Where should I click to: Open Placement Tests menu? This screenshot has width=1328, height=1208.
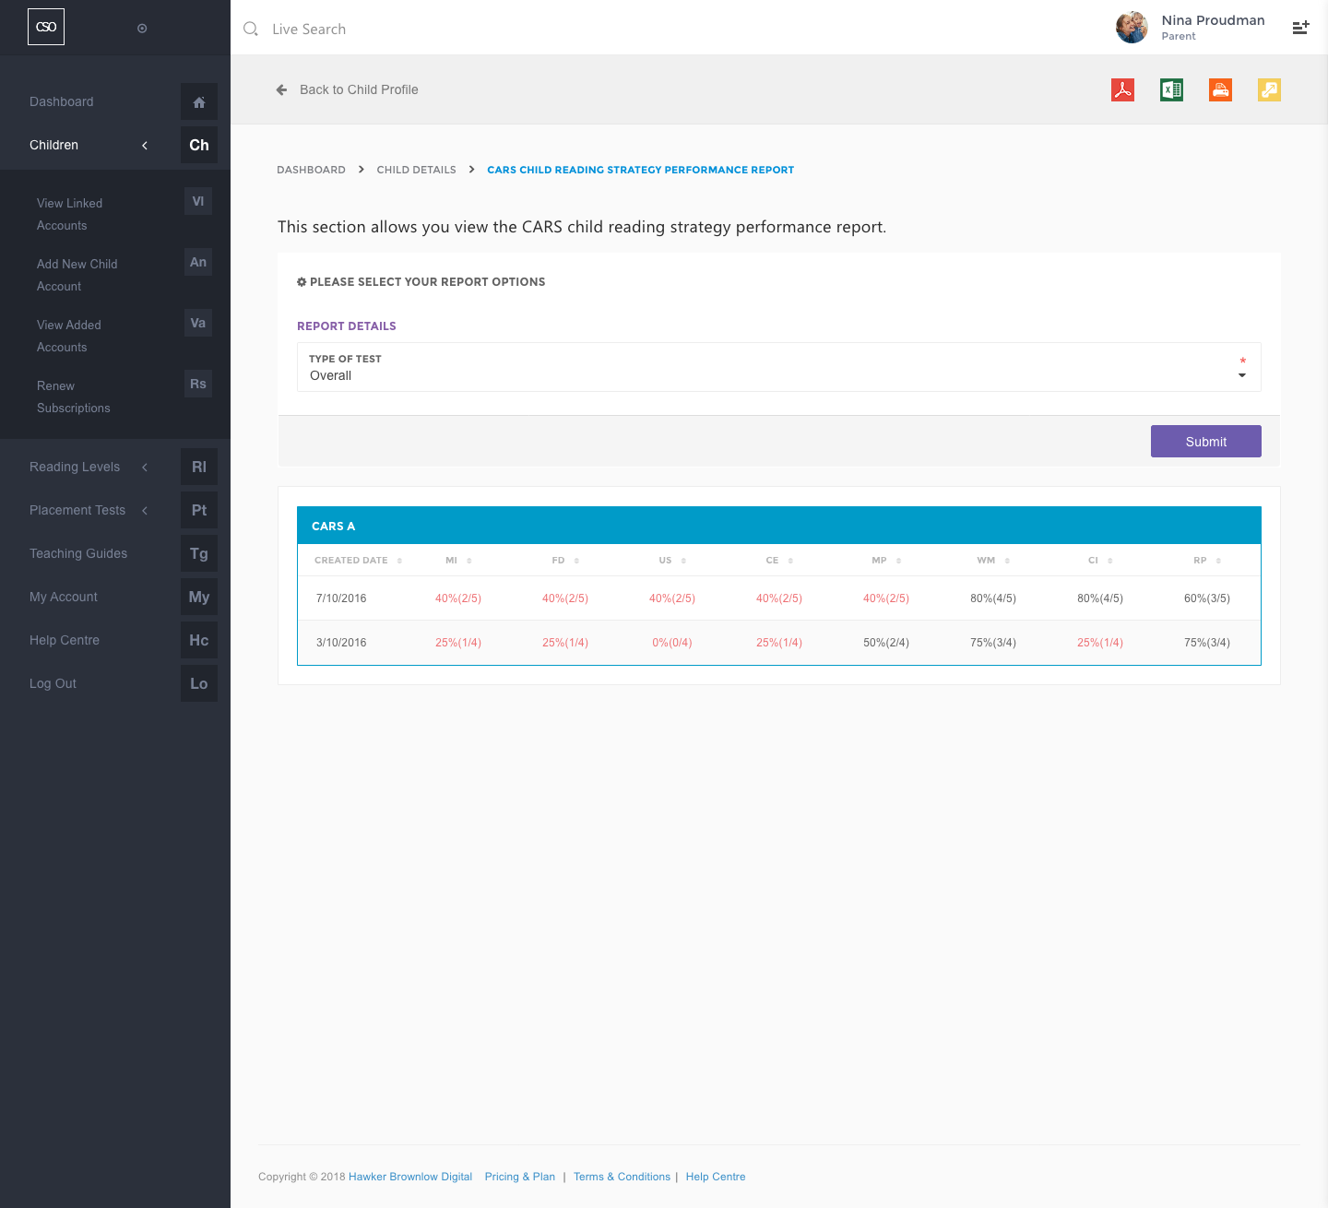pos(77,510)
